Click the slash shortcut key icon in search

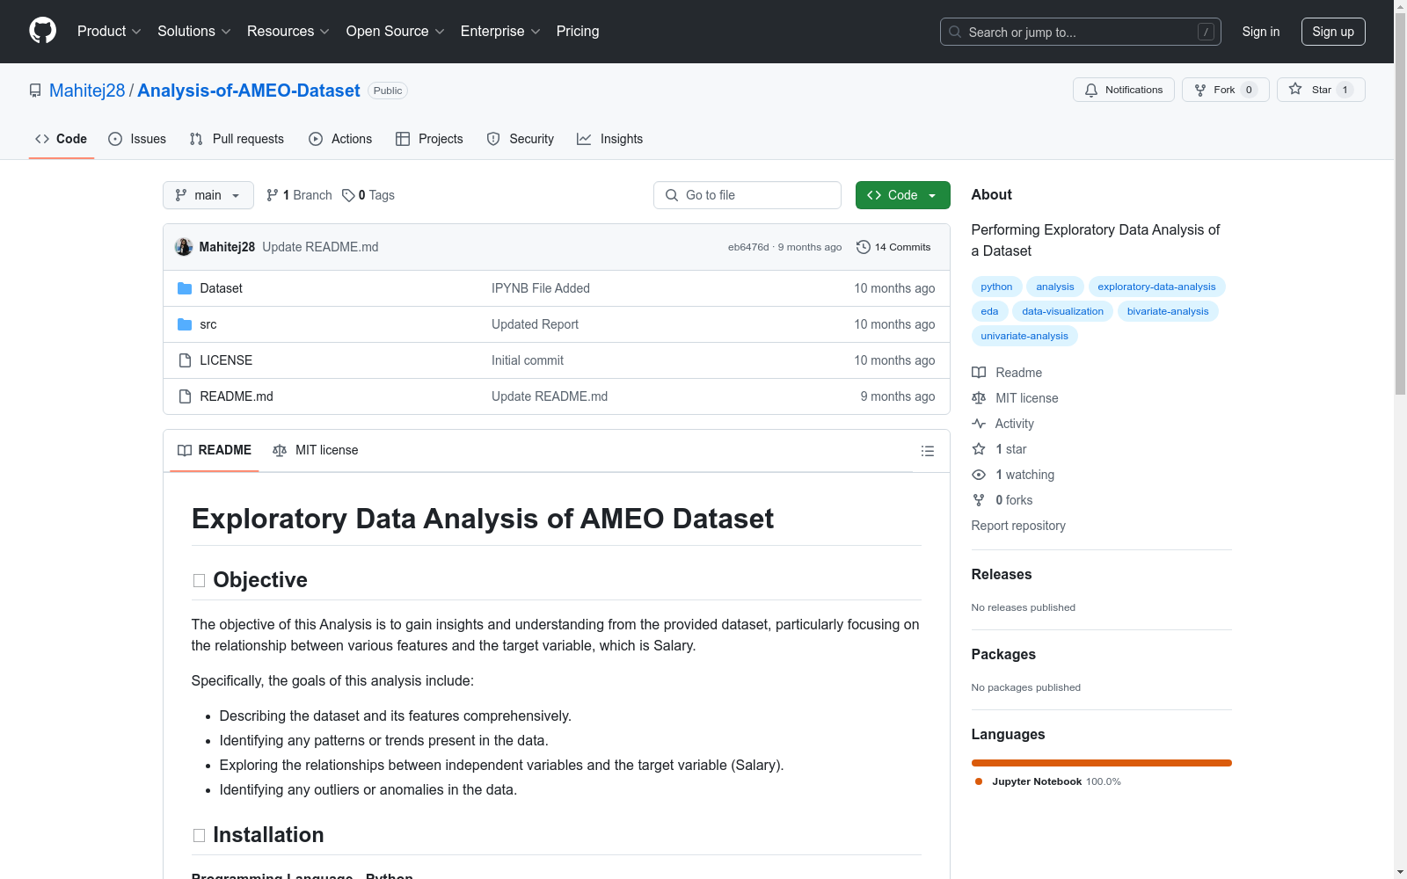(x=1206, y=32)
